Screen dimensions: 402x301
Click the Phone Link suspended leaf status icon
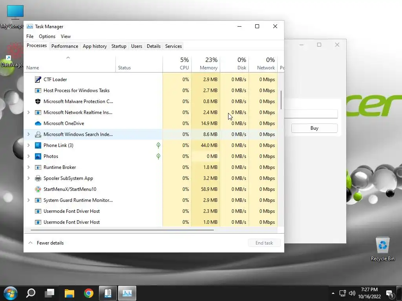tap(159, 145)
